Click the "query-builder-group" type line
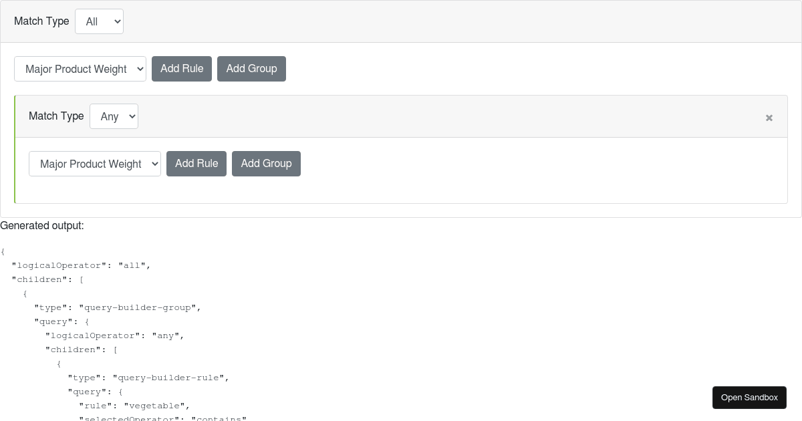802x421 pixels. pyautogui.click(x=118, y=307)
